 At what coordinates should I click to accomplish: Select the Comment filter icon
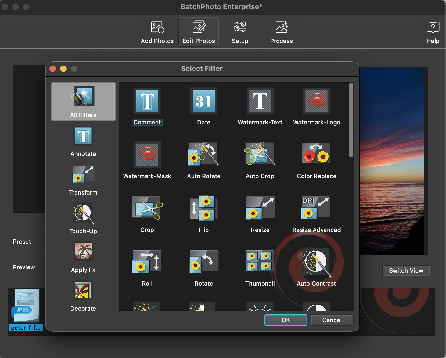tap(147, 101)
